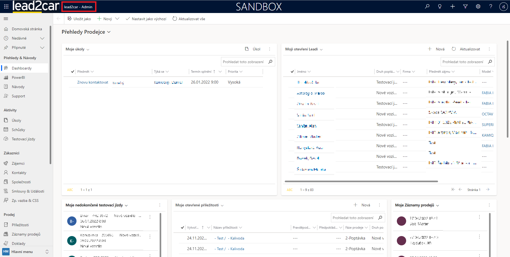Expand the Nedávné section chevron

42,38
